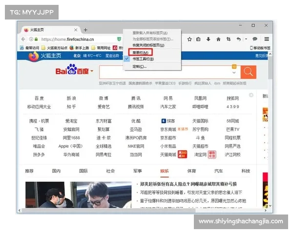Screen dimensions: 293x234
Task: Click the orange Baidu search magnifier button
Action: (248, 72)
